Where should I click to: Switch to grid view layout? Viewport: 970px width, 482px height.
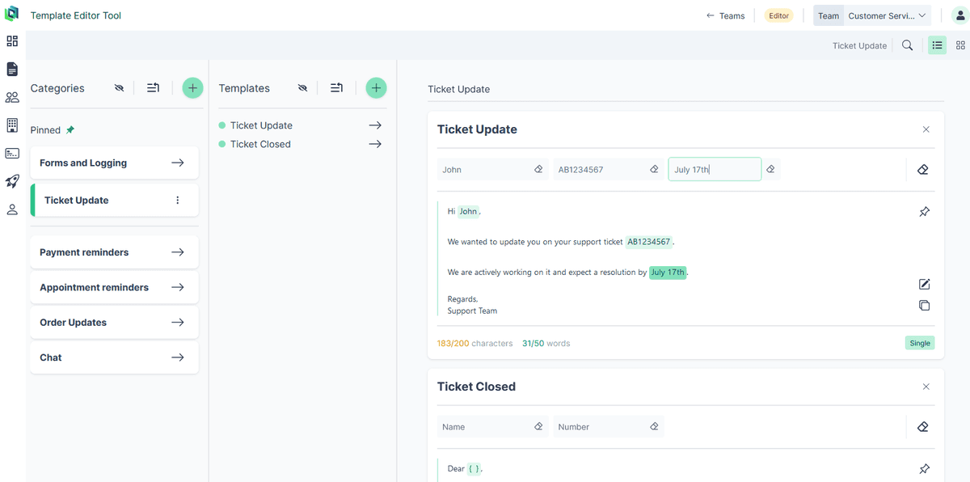960,45
